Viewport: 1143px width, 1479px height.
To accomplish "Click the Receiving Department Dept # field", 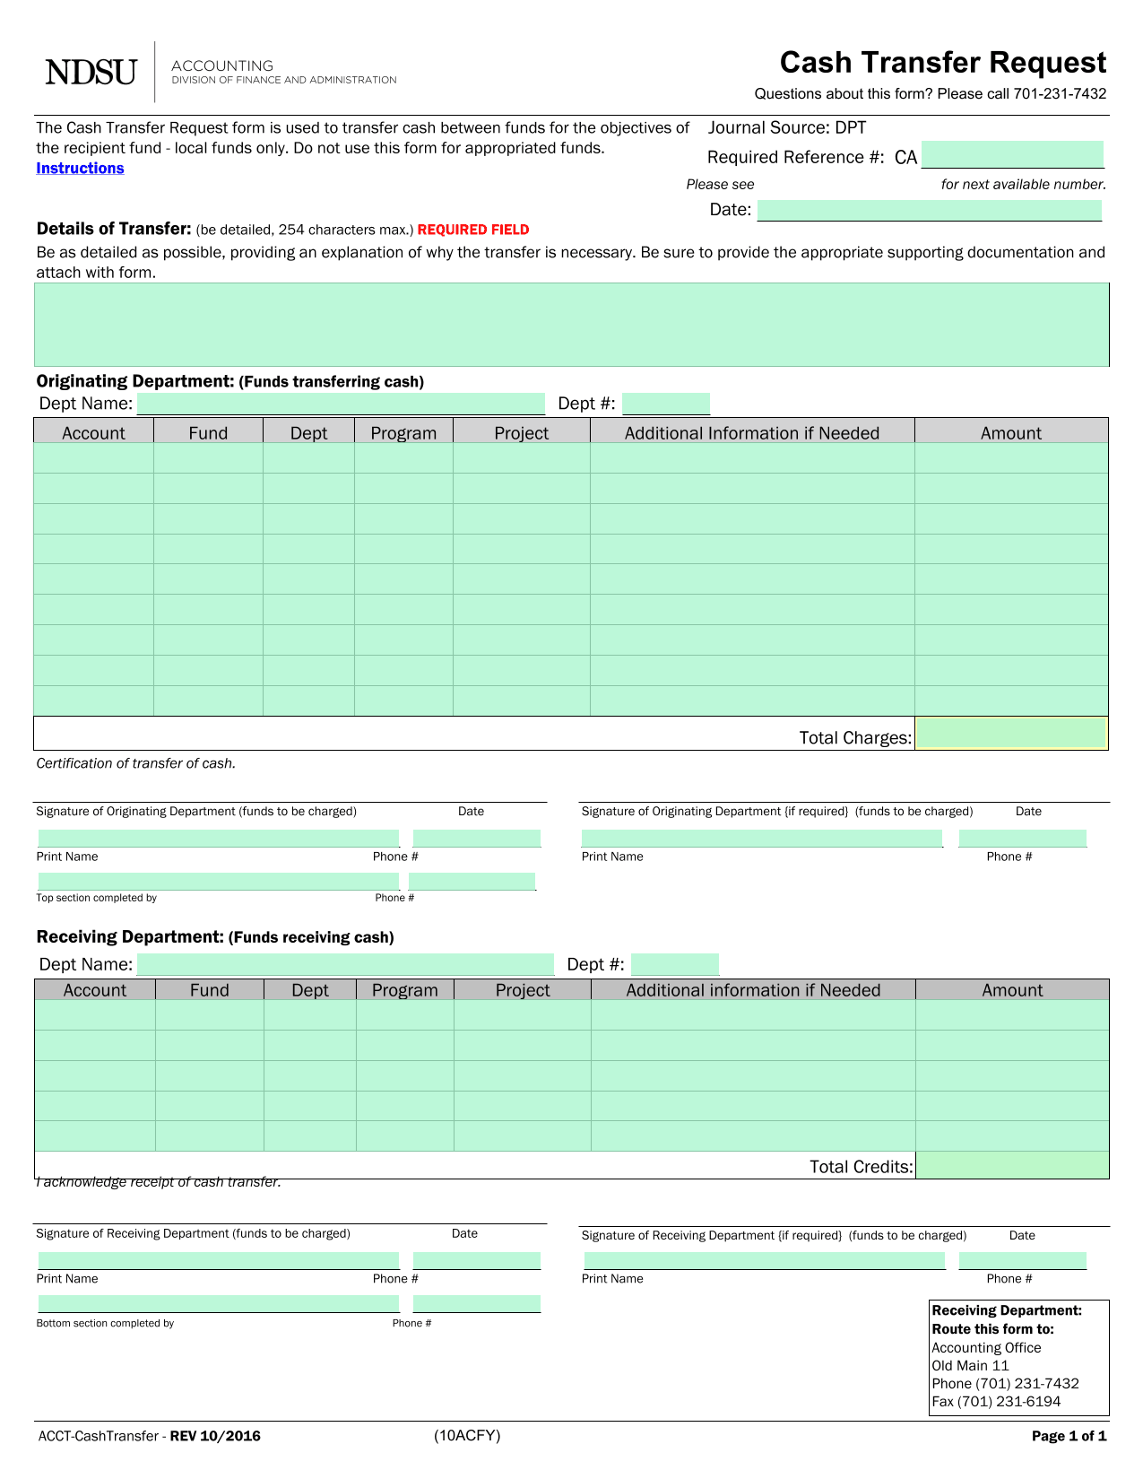I will coord(675,964).
